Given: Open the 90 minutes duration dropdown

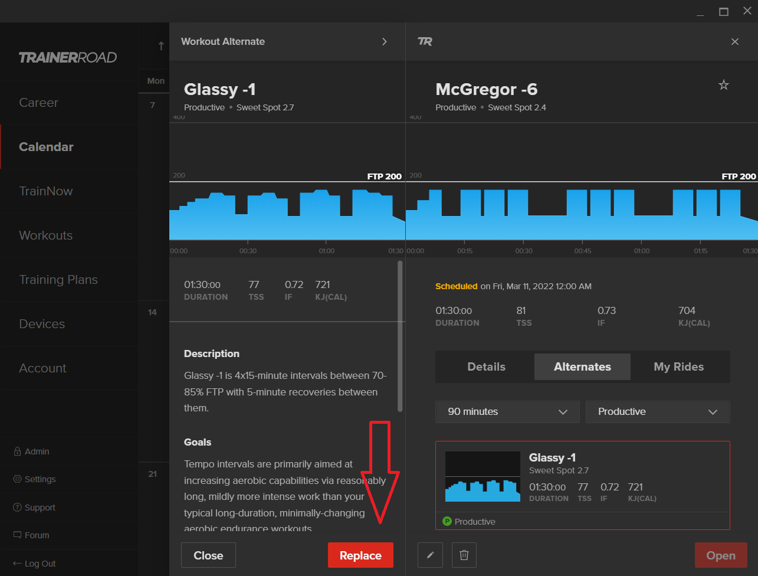Looking at the screenshot, I should pos(507,412).
